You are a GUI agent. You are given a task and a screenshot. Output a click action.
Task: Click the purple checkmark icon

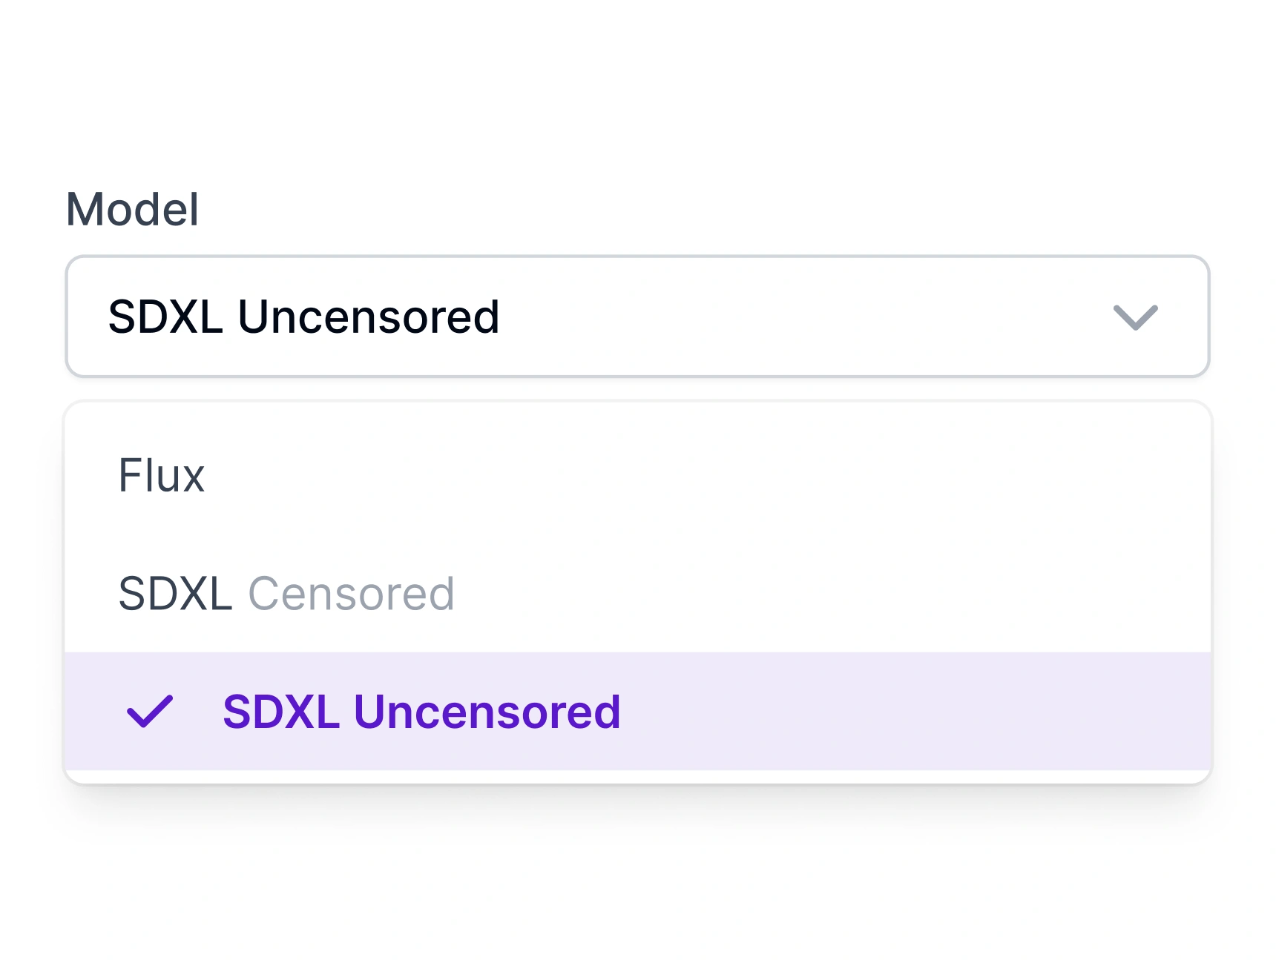(x=150, y=712)
